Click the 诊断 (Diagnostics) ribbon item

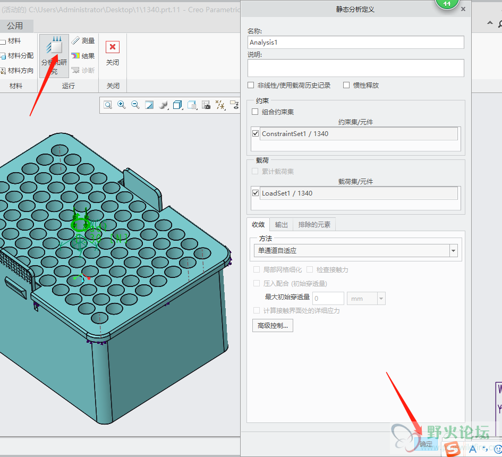(x=83, y=70)
